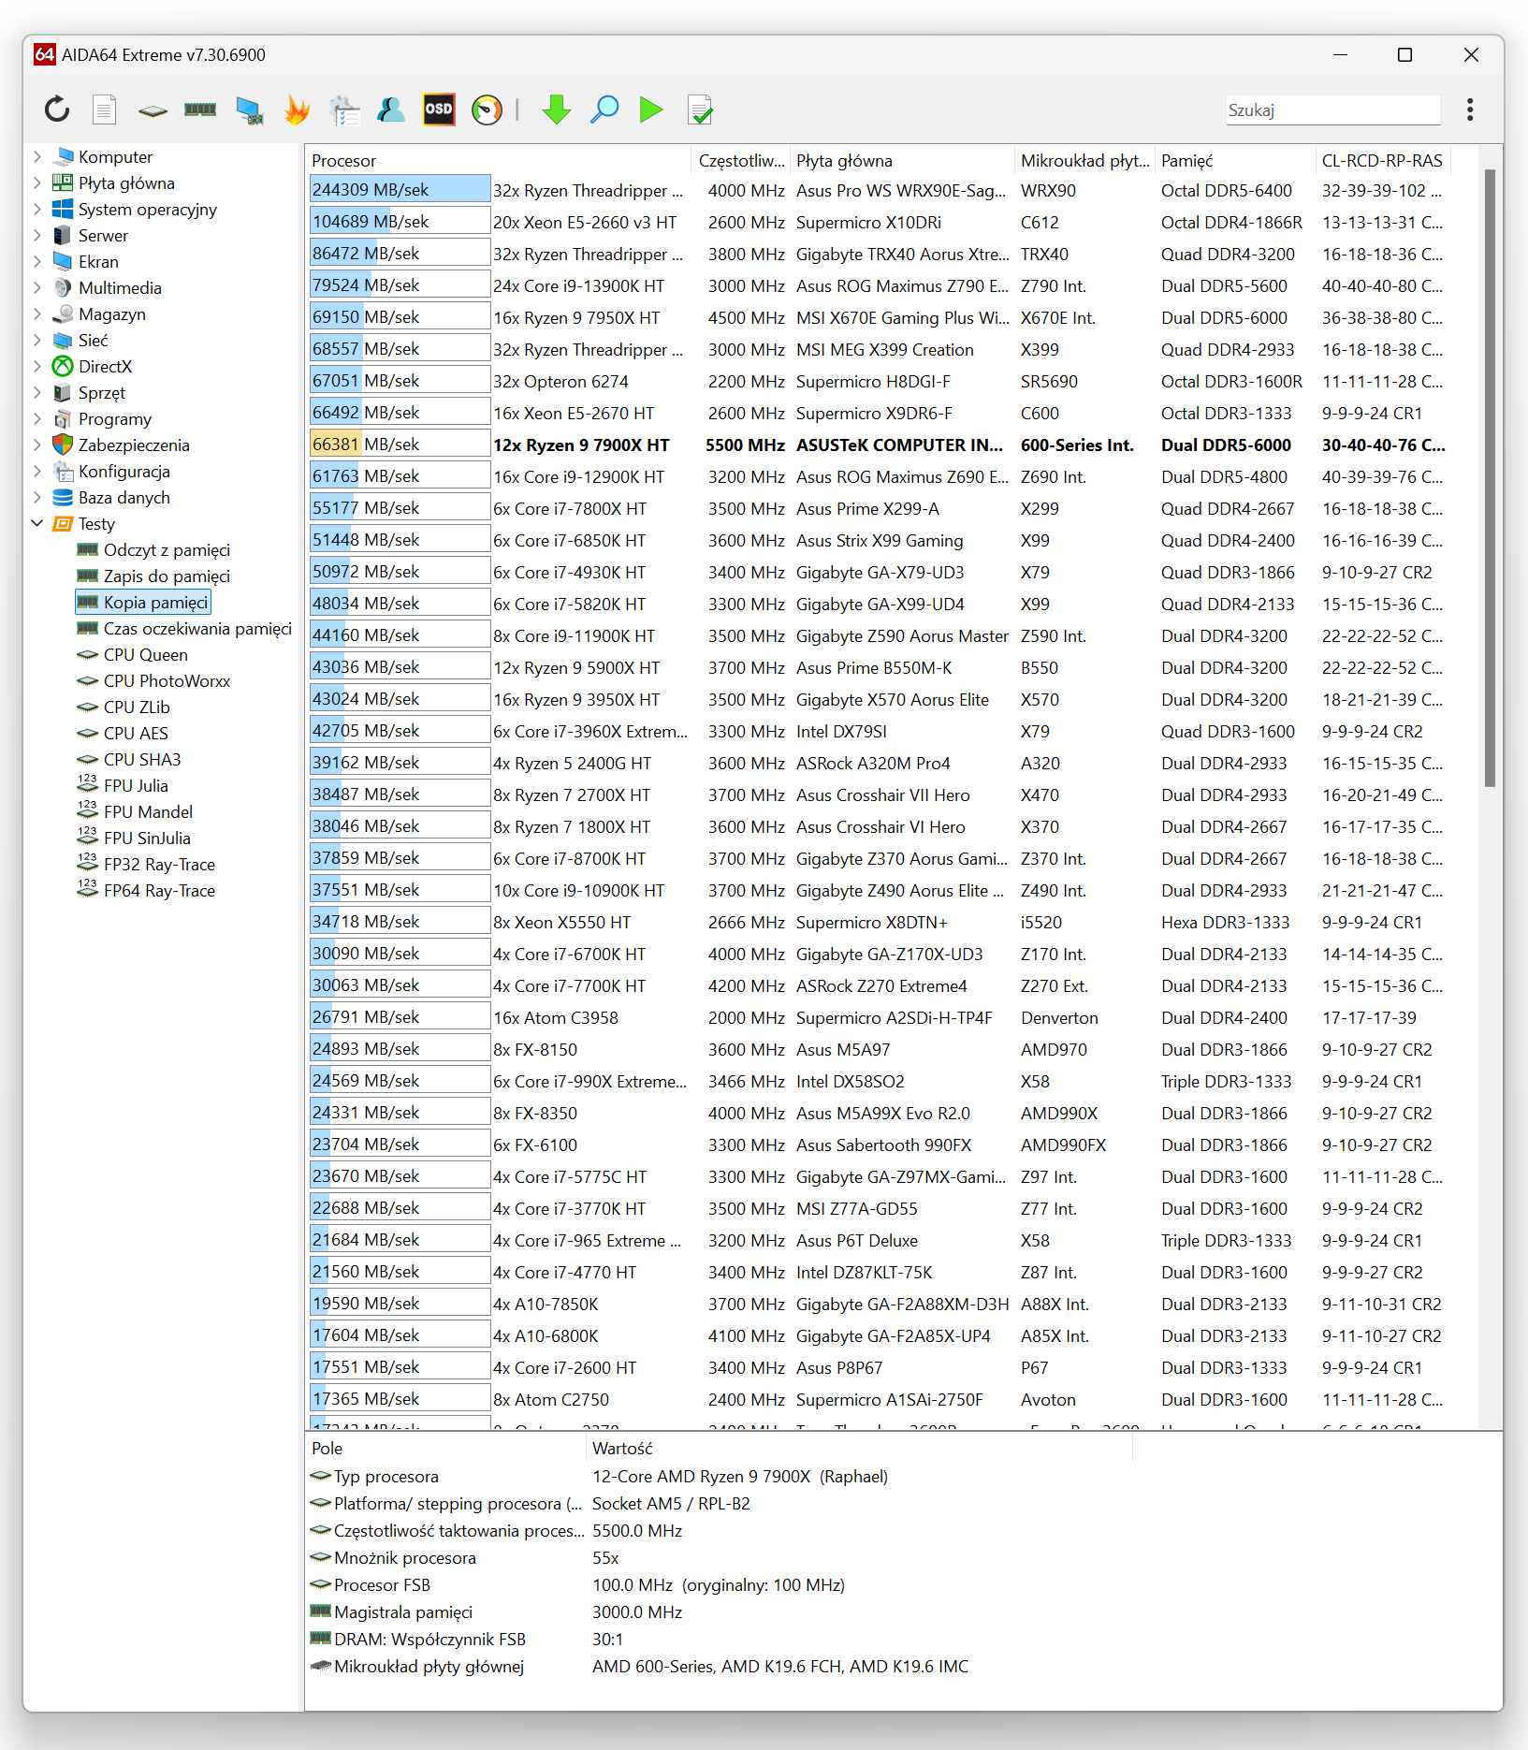Expand the Płyta główna tree node
1528x1750 pixels.
coord(37,183)
